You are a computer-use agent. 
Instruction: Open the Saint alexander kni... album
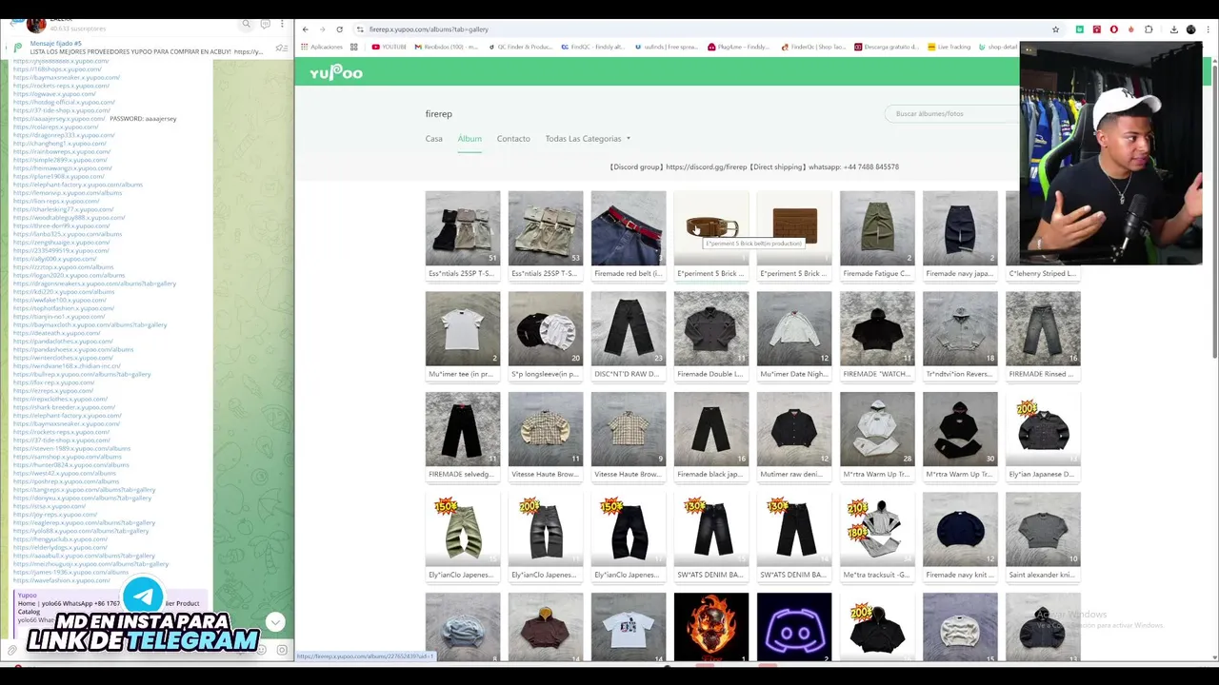click(1042, 537)
